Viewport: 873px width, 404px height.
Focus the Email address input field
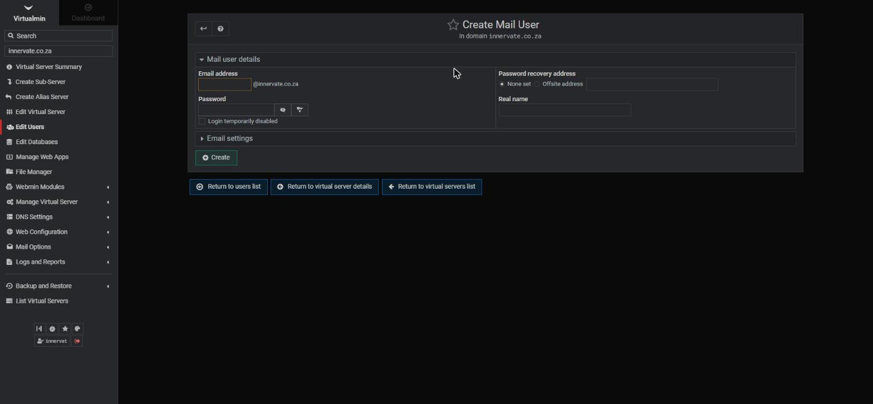(225, 85)
